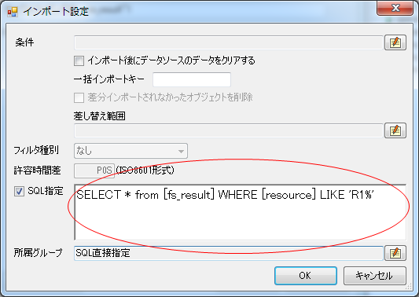Click inside the SQL query text area

241,212
